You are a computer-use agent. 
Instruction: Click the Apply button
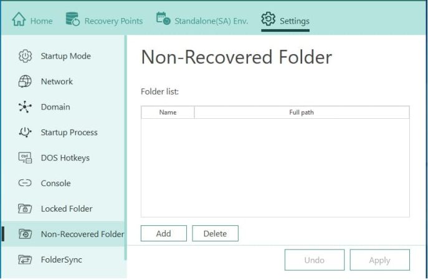[379, 260]
